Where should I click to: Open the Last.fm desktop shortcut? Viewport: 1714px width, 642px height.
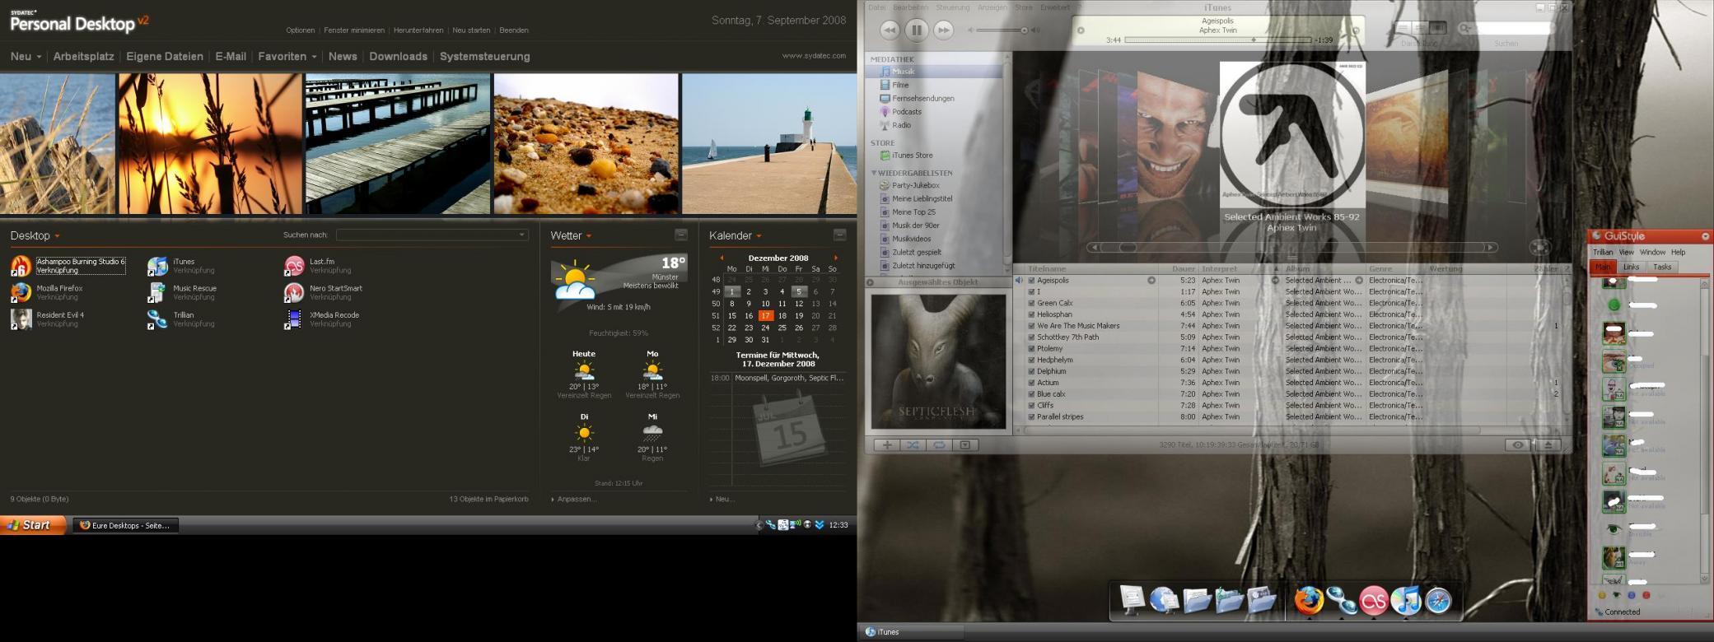(318, 265)
